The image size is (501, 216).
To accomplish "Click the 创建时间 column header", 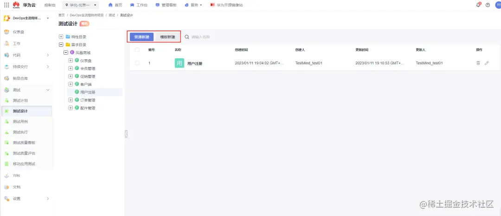I will click(241, 49).
